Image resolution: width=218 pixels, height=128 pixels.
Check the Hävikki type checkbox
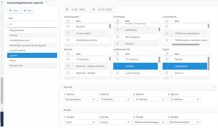click(x=167, y=59)
